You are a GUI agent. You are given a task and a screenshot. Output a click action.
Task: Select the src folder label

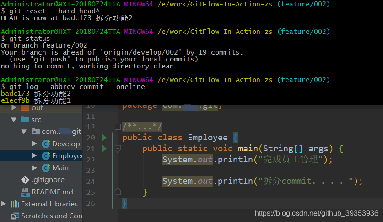click(x=37, y=120)
